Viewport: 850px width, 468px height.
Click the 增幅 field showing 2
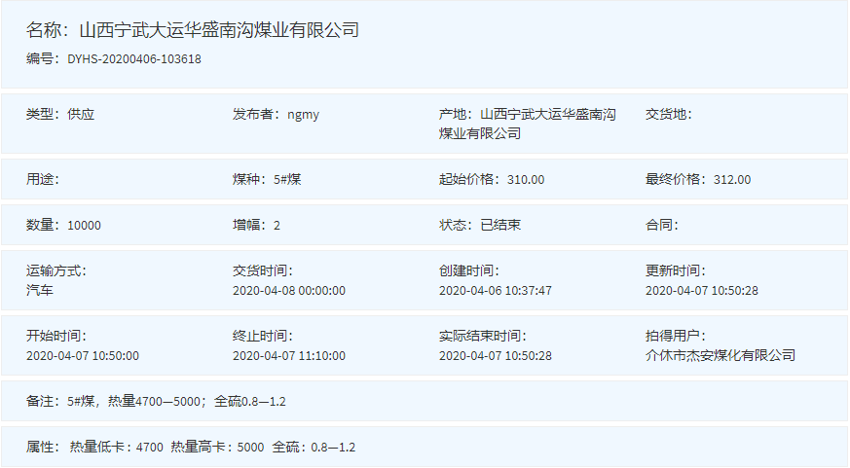(x=256, y=225)
